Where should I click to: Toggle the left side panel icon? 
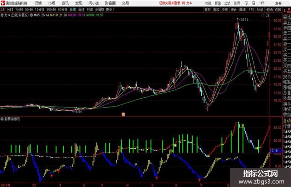coord(2,10)
